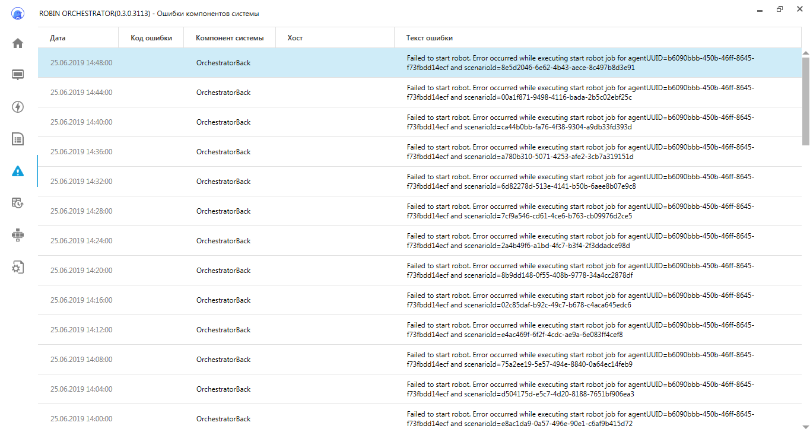Select the date 25.06.2019 14:32:00

point(81,182)
